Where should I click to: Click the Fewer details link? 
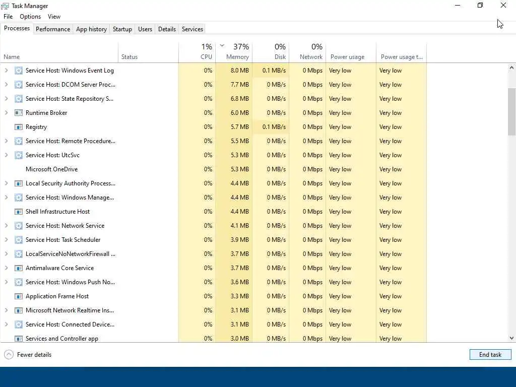click(34, 354)
